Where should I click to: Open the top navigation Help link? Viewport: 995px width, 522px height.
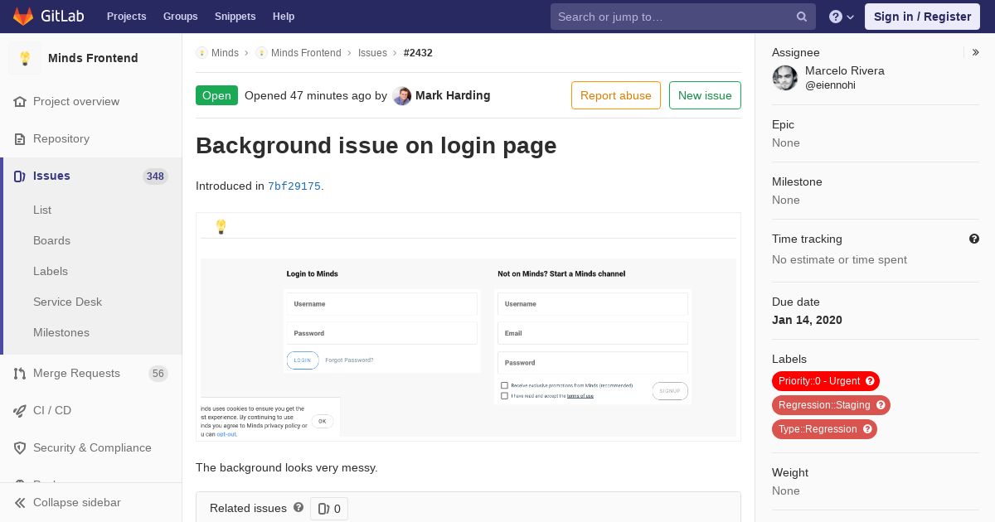click(x=284, y=17)
